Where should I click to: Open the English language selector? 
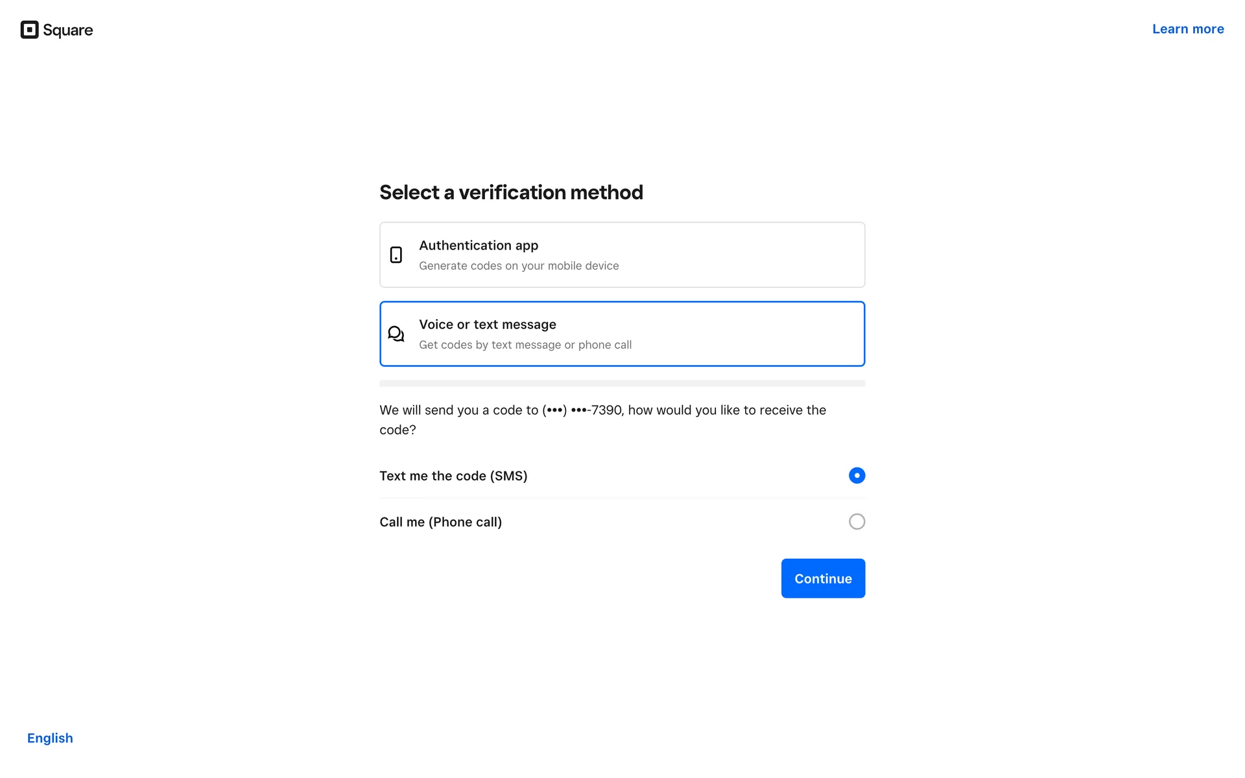[50, 738]
